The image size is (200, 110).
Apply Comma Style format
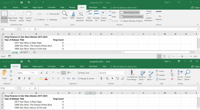pos(112,79)
